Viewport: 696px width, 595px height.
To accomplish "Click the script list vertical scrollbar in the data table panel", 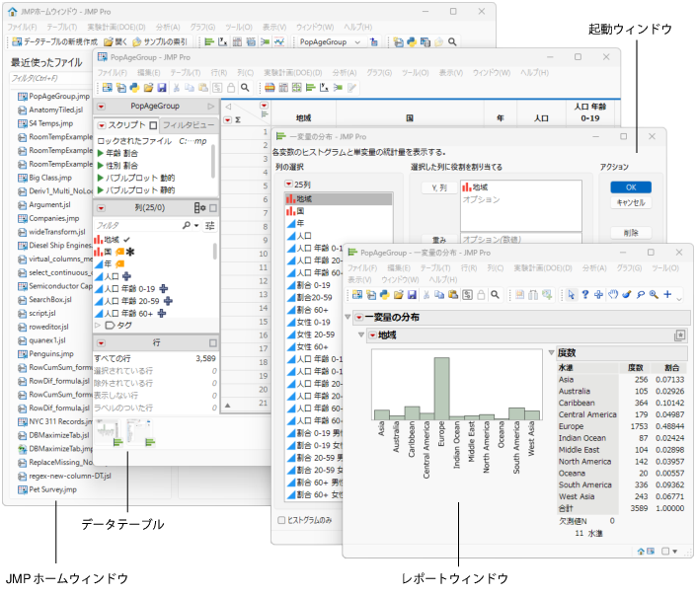I will coord(213,161).
